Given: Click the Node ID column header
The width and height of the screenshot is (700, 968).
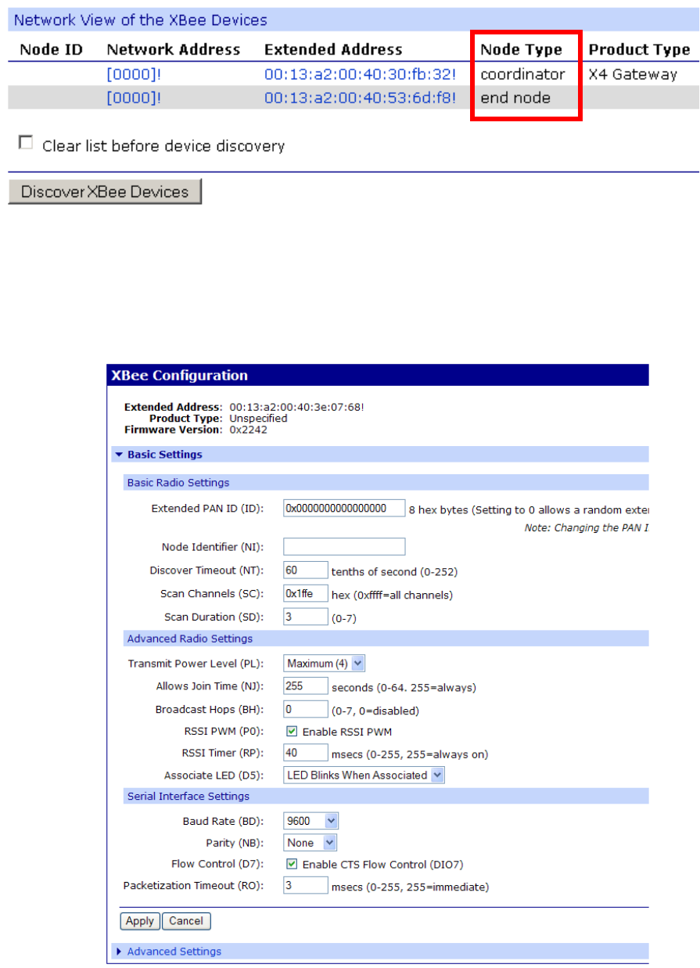Looking at the screenshot, I should [51, 49].
